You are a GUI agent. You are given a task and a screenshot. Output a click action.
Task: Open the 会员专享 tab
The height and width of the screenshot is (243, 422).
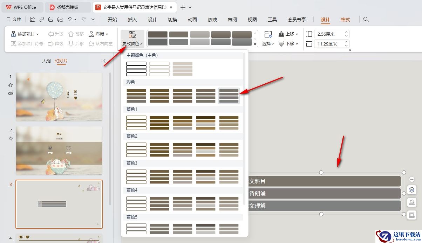pos(297,20)
